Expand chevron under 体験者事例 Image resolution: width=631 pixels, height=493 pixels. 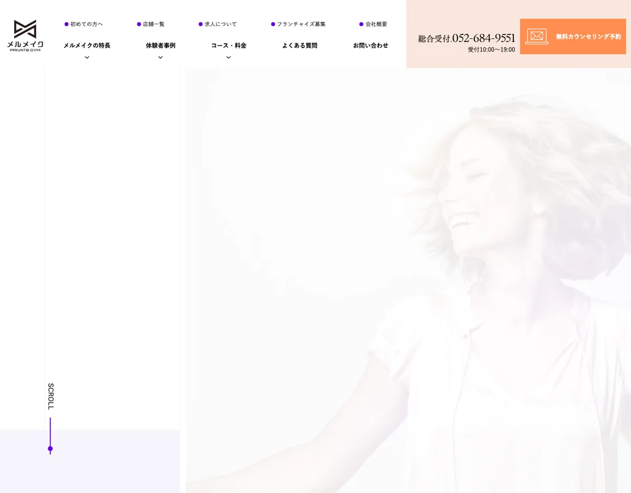point(160,57)
